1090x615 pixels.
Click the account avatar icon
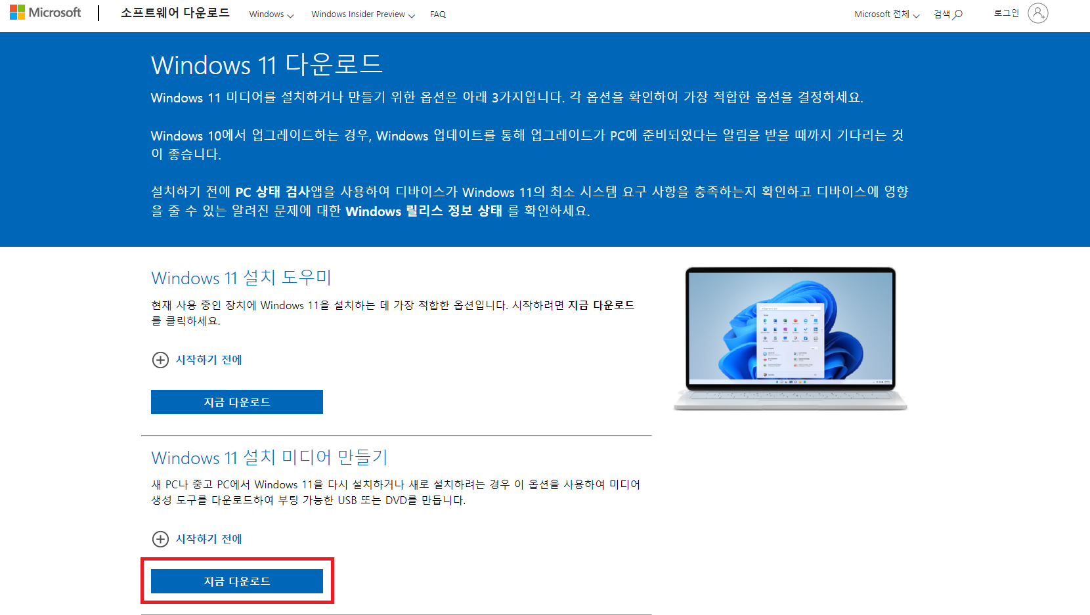[x=1038, y=13]
